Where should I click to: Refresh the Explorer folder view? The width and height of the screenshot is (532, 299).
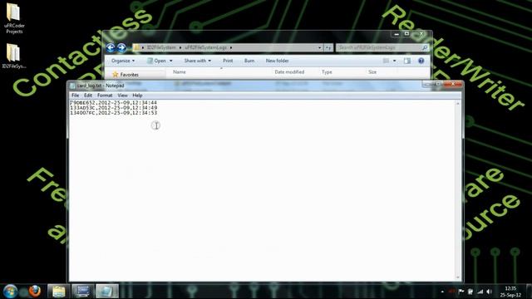click(328, 48)
